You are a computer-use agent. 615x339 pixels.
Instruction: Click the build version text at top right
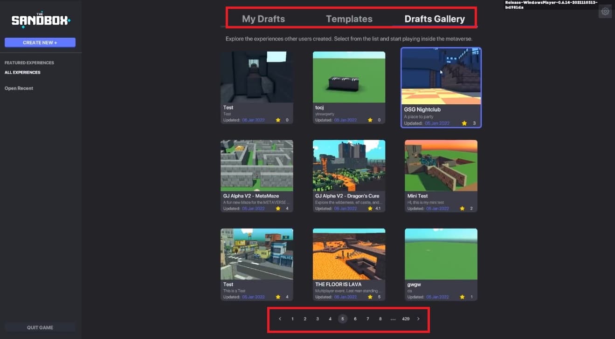551,5
